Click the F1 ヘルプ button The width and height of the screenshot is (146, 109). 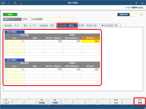(6, 102)
